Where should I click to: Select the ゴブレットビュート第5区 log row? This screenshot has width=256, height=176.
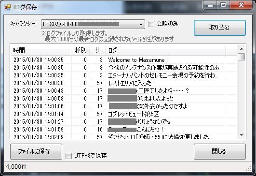click(x=124, y=114)
